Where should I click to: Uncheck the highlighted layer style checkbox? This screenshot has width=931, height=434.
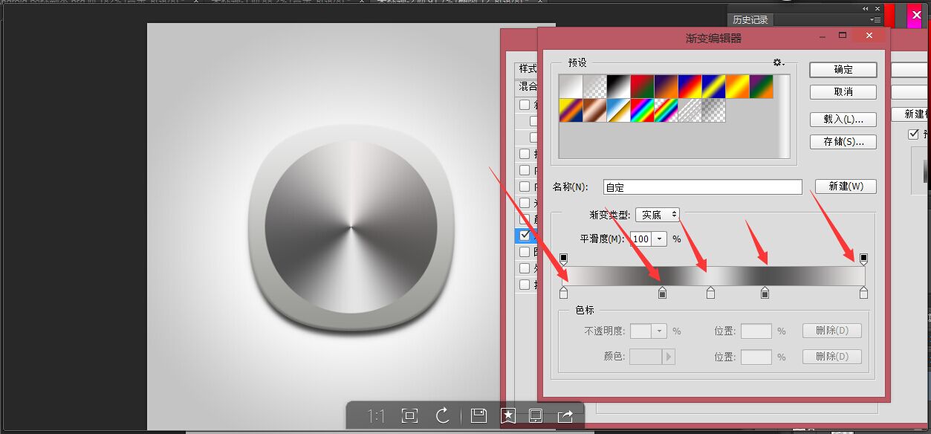pyautogui.click(x=525, y=236)
